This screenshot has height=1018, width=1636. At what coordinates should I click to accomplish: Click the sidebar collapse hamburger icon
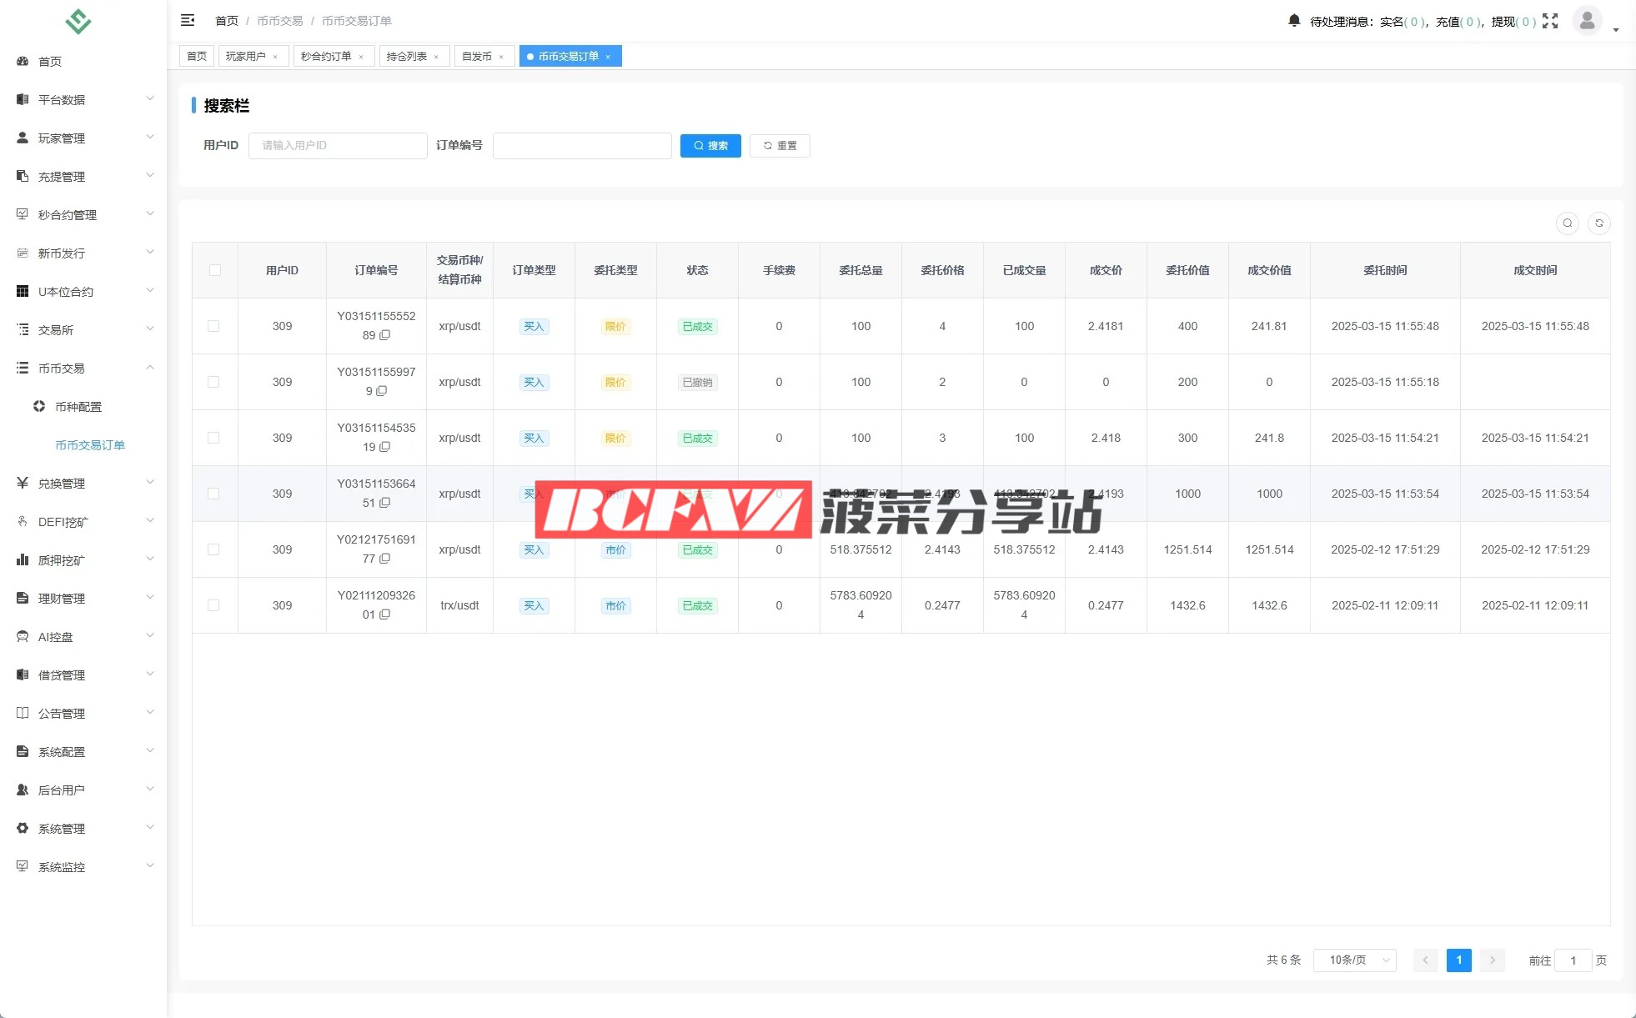pyautogui.click(x=188, y=20)
